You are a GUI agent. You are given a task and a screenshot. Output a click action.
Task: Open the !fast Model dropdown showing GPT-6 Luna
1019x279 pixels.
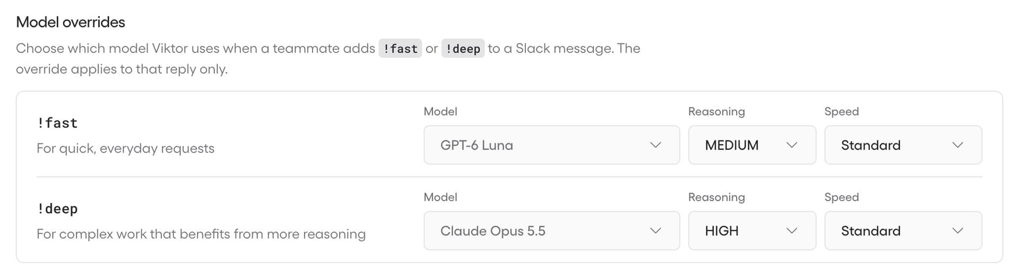coord(551,145)
